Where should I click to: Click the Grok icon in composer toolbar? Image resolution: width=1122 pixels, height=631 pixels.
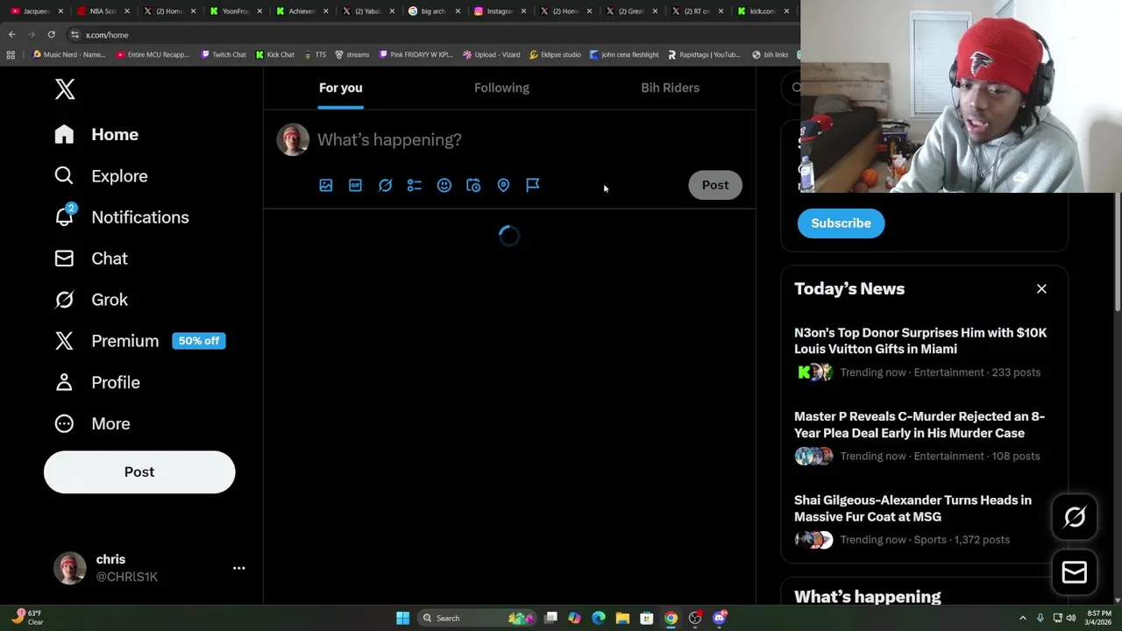tap(385, 185)
